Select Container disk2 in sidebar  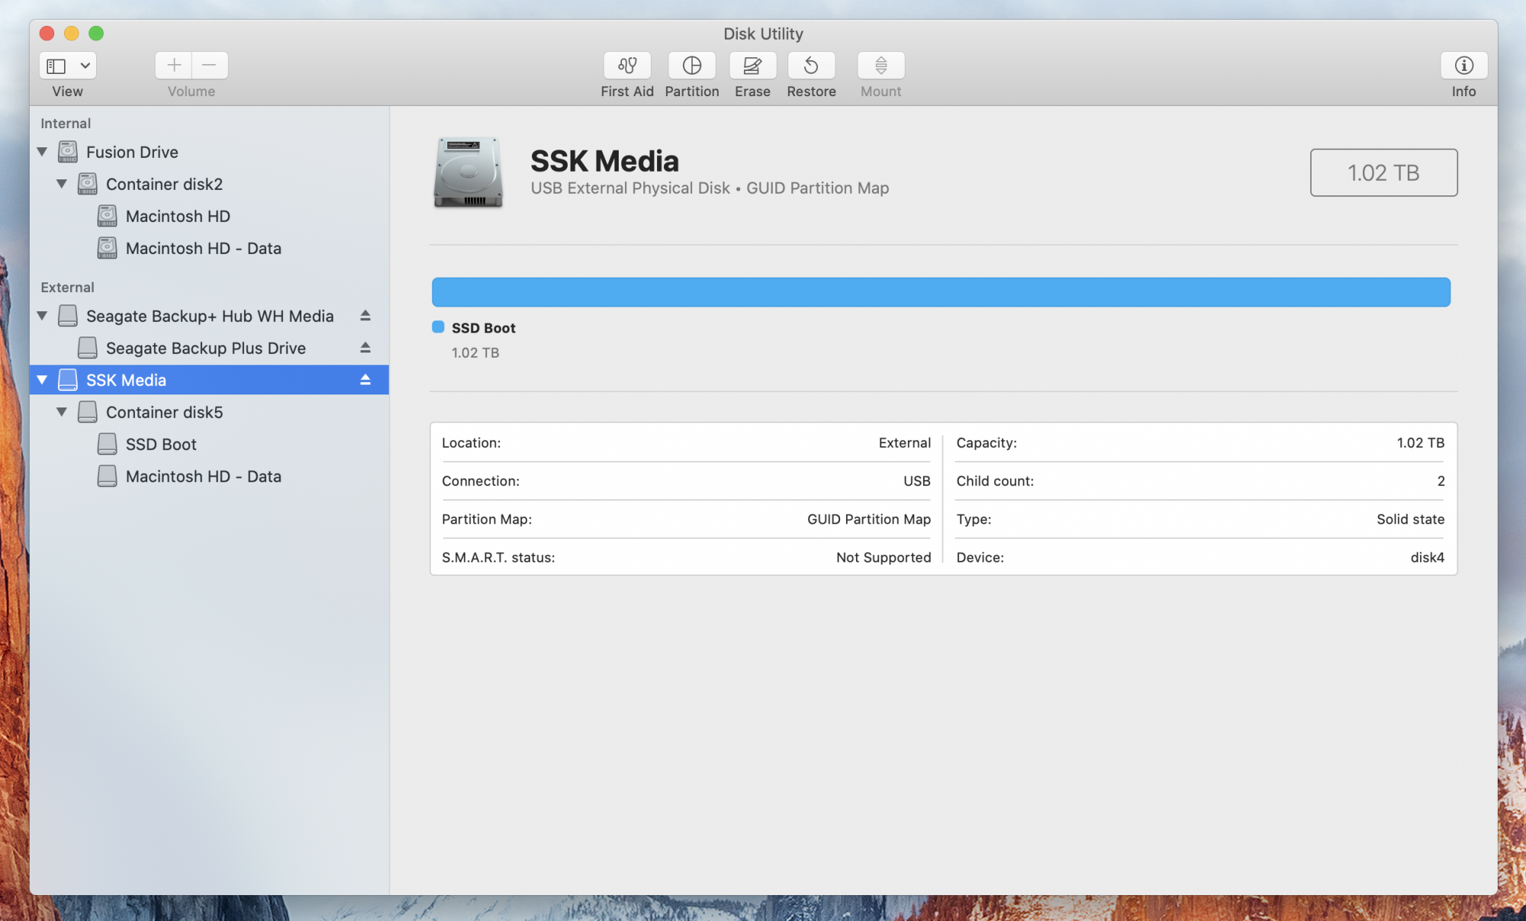(209, 184)
